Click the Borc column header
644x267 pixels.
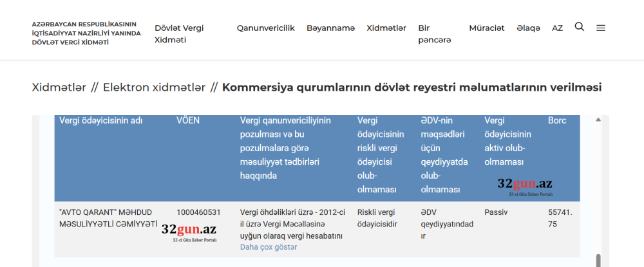click(x=557, y=120)
